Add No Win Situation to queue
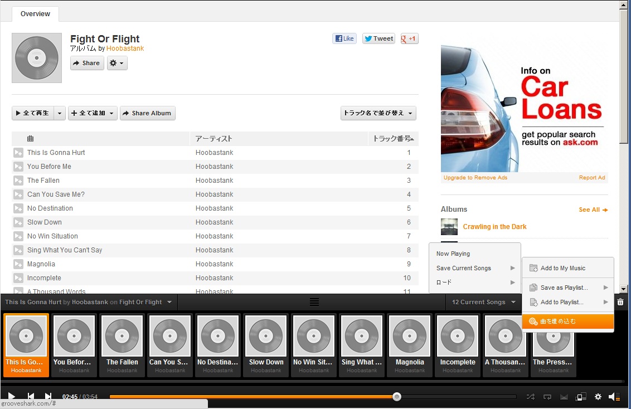The width and height of the screenshot is (631, 409). coord(18,236)
